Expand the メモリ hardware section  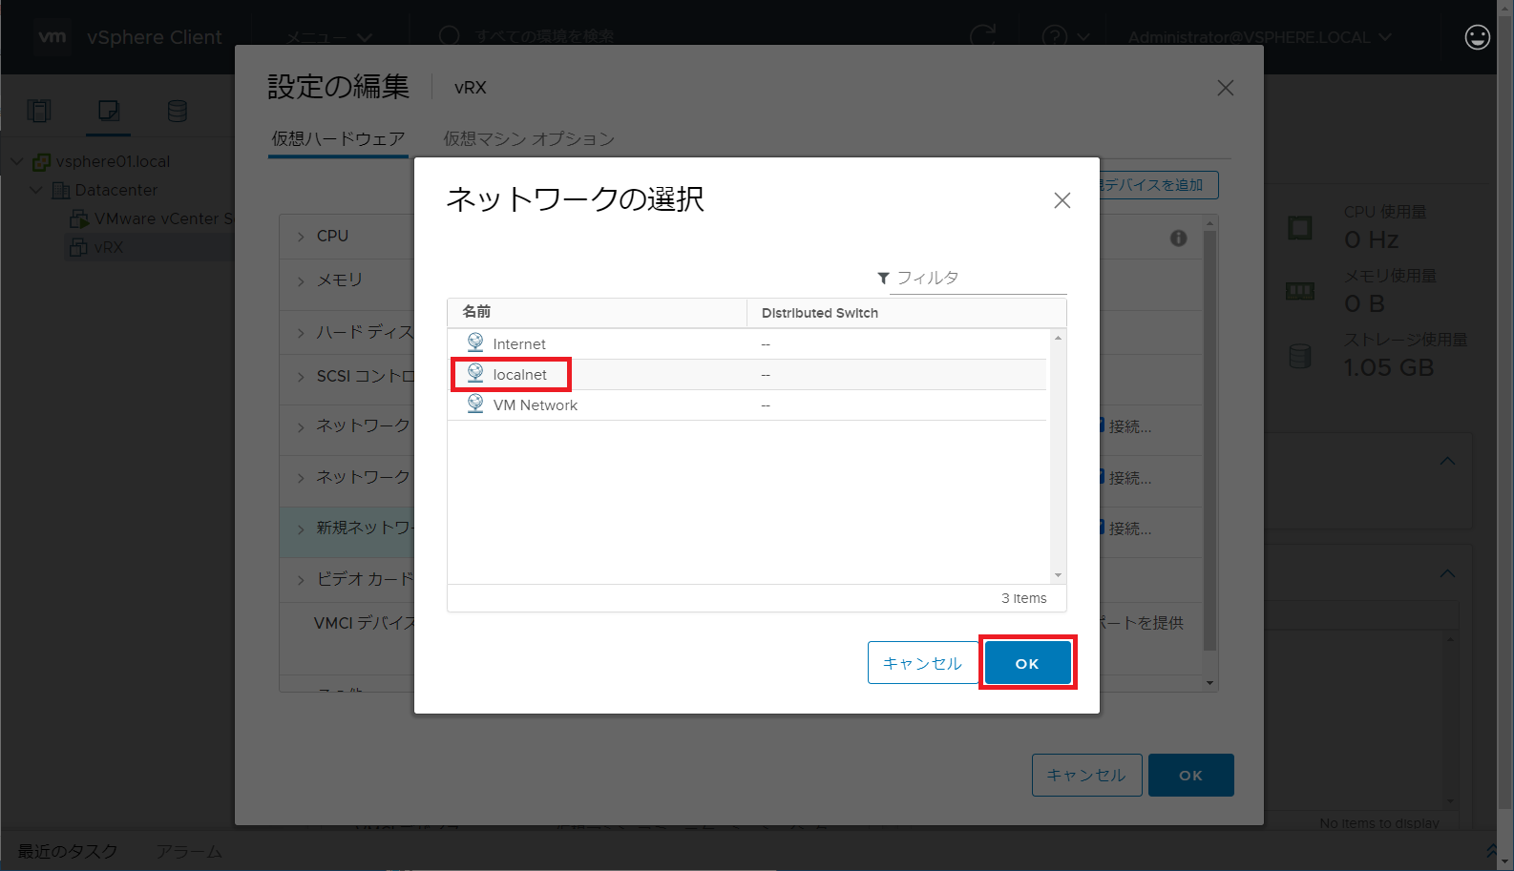[301, 281]
